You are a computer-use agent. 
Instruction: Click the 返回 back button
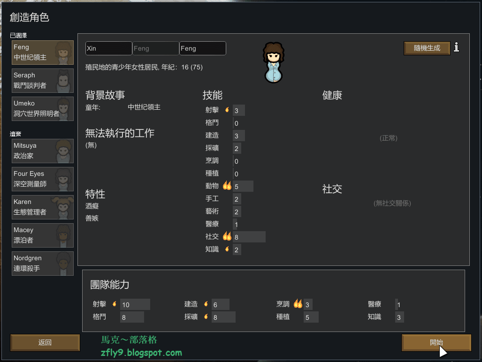(45, 342)
